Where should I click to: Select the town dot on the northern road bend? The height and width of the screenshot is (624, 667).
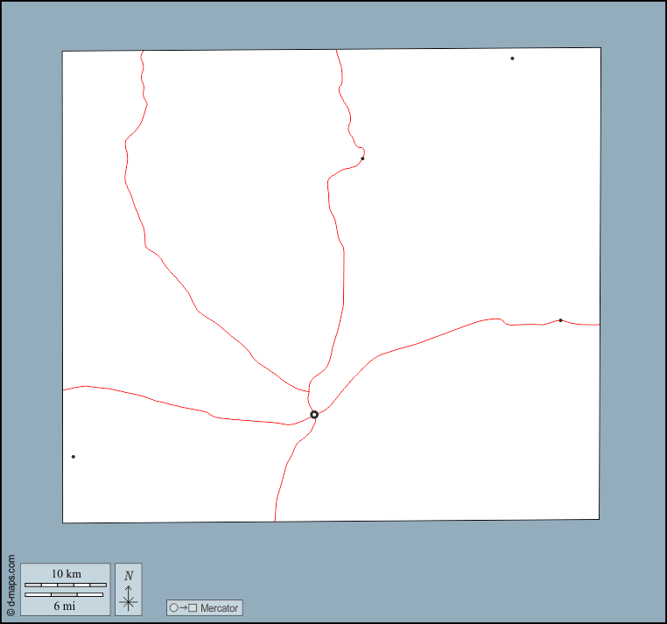(362, 158)
